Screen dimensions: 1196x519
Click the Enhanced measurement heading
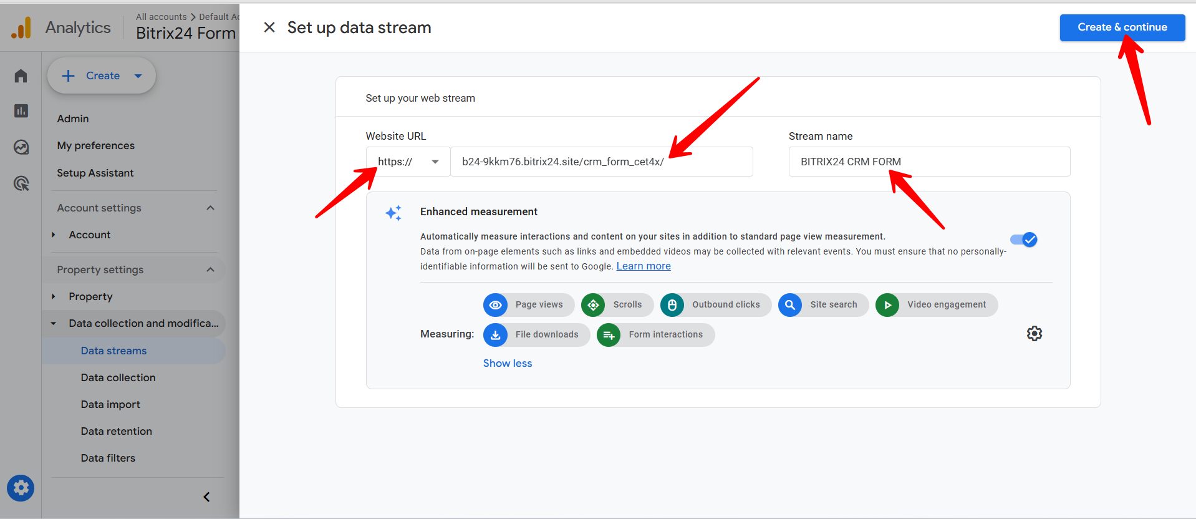[x=479, y=212]
